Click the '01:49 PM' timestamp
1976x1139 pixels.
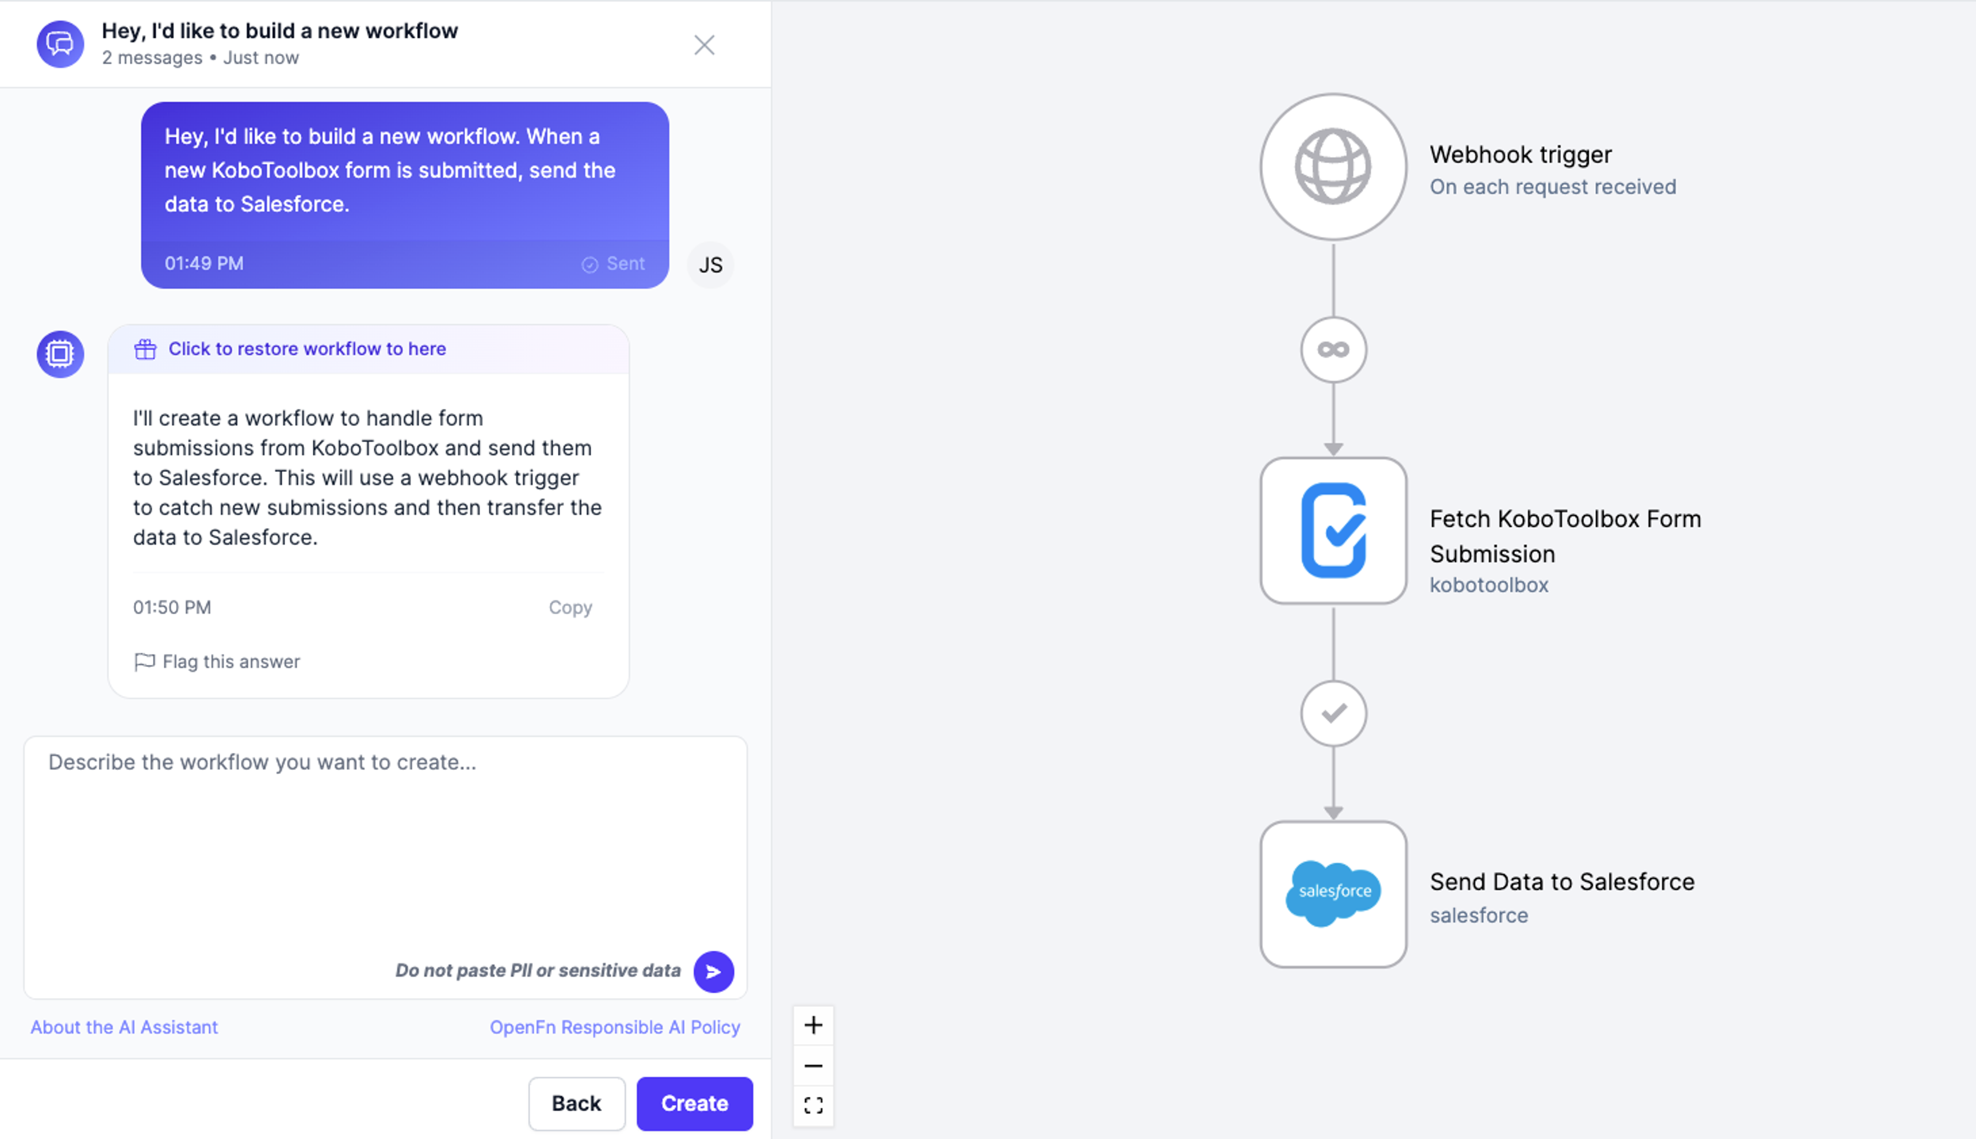203,264
